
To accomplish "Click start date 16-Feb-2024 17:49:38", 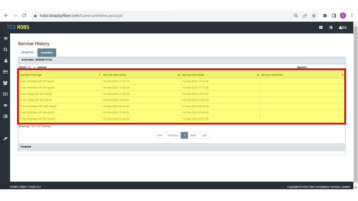I will pyautogui.click(x=116, y=94).
